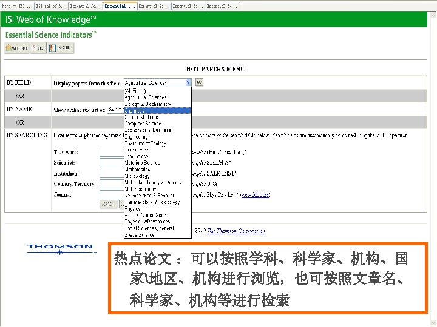Pick the highlighted 'Chemistry' option
Image resolution: width=437 pixels, height=327 pixels.
(157, 110)
